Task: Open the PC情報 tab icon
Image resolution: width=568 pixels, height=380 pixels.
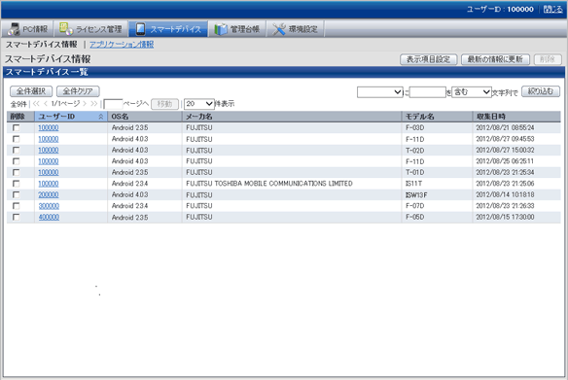Action: point(14,29)
